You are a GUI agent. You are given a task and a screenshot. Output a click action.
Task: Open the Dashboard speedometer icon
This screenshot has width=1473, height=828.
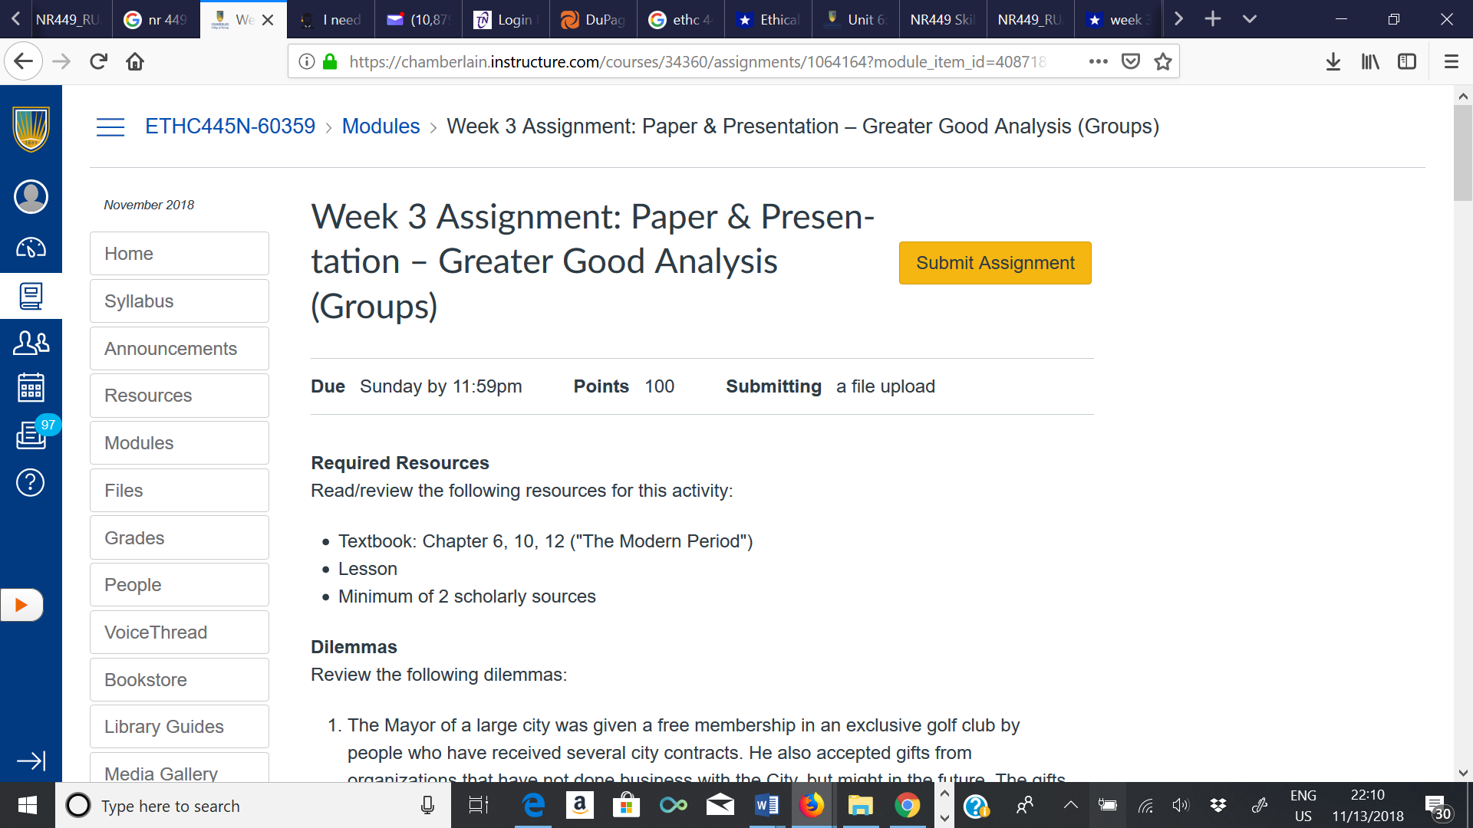[x=31, y=248]
